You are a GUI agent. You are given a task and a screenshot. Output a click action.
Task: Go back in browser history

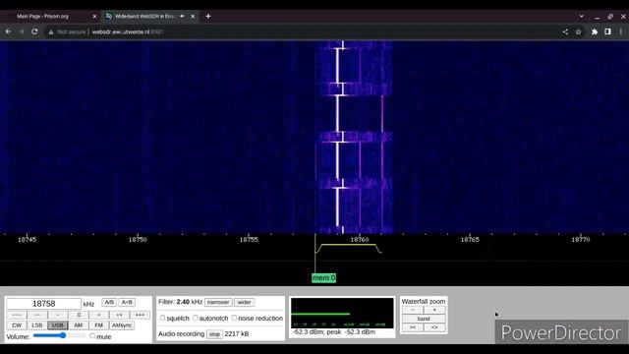pyautogui.click(x=9, y=31)
